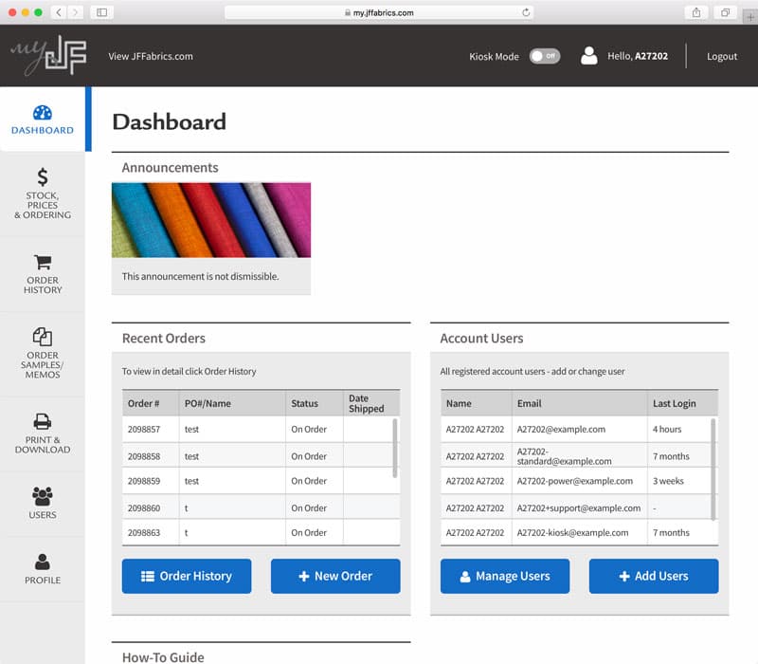
Task: Reload the page in address bar
Action: (526, 12)
